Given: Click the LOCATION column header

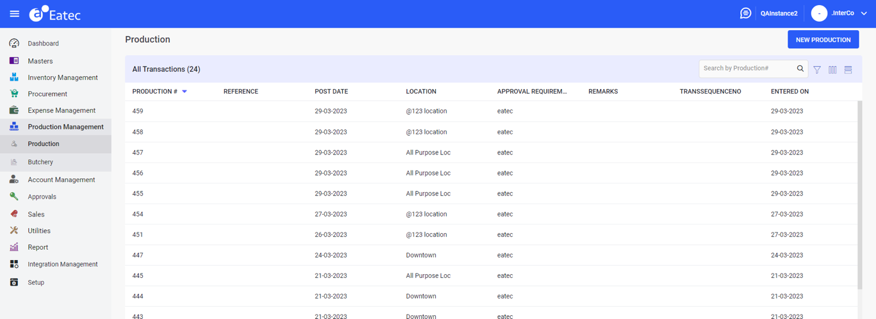Looking at the screenshot, I should click(421, 92).
